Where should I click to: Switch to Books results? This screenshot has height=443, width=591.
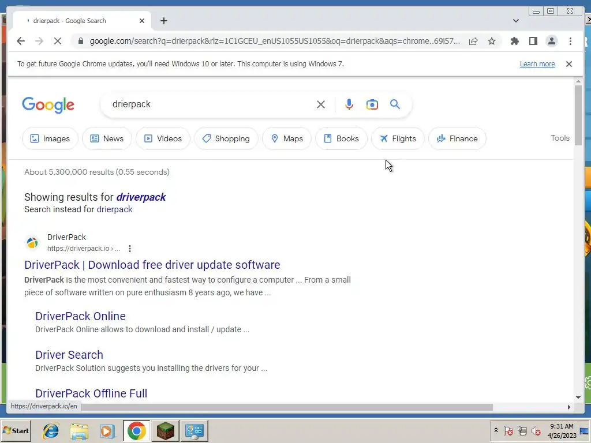(x=341, y=138)
